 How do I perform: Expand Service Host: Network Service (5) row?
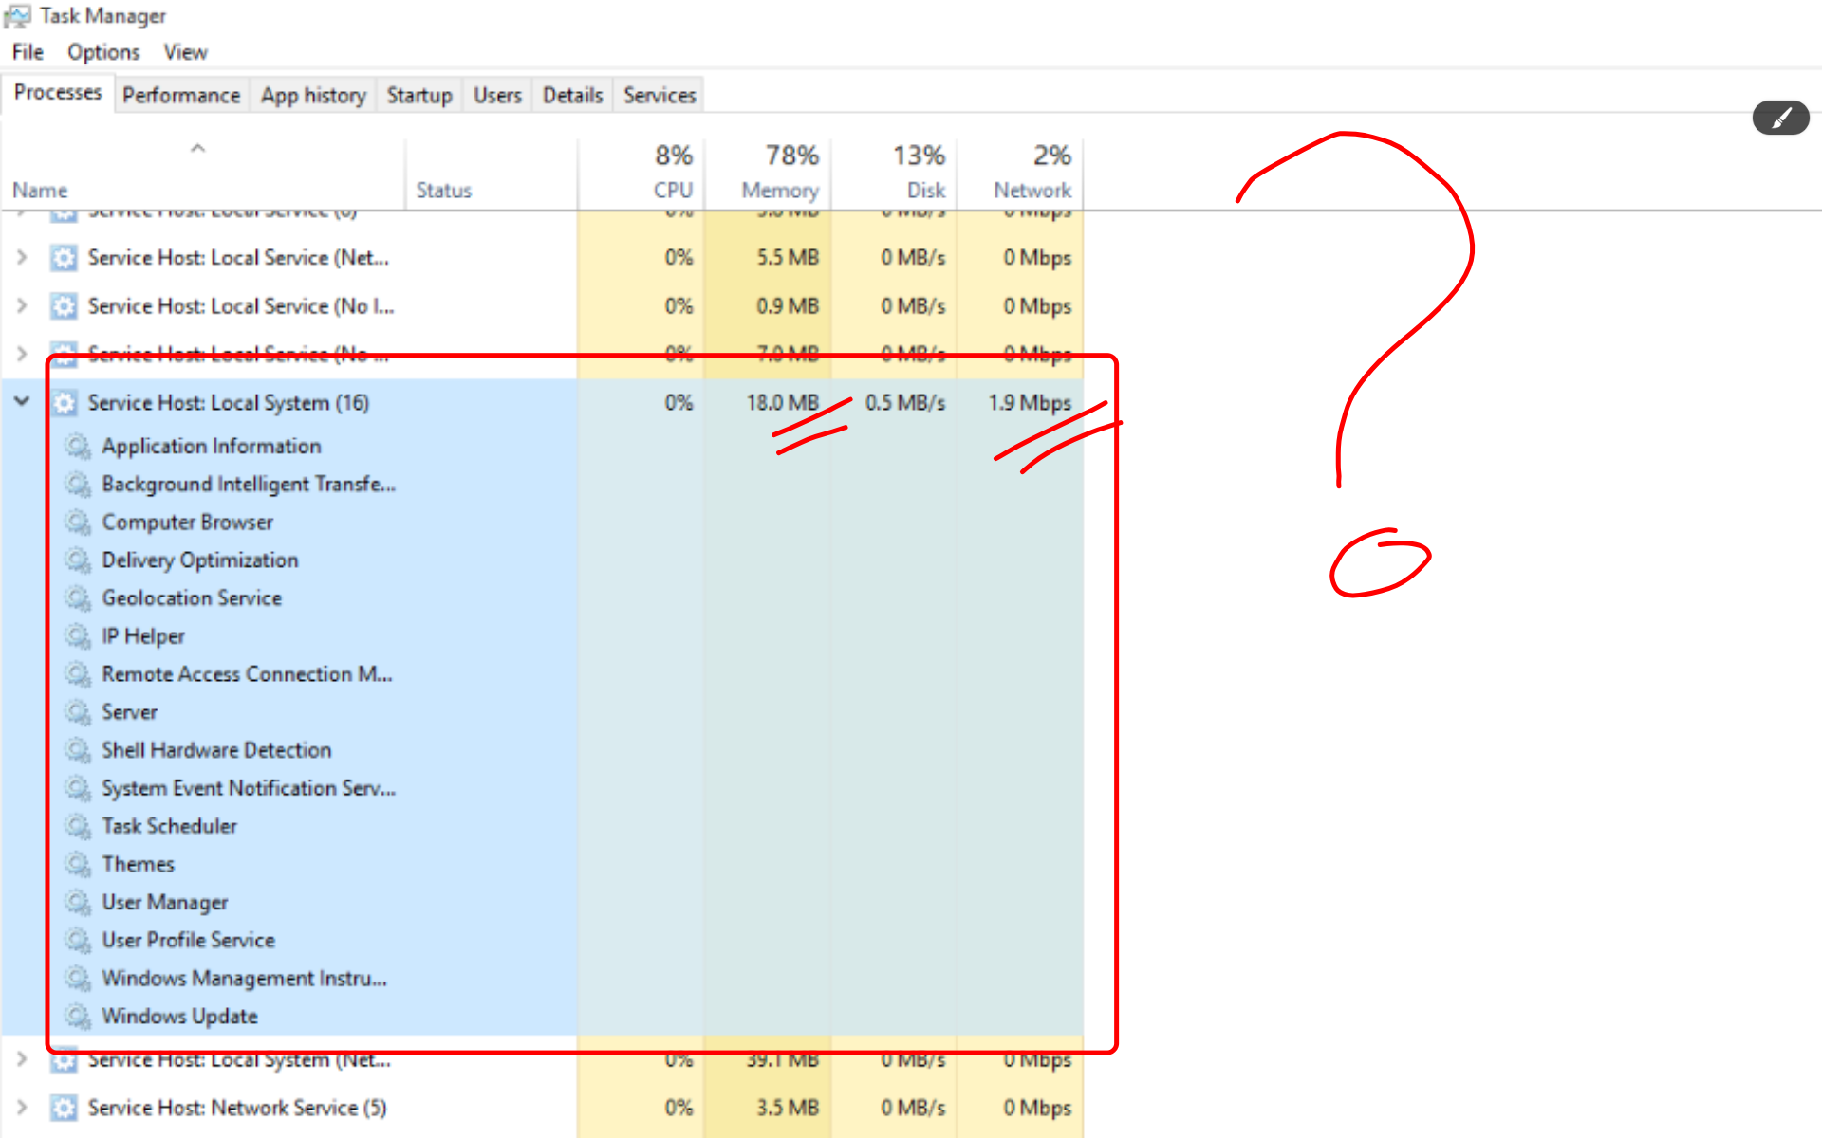22,1107
